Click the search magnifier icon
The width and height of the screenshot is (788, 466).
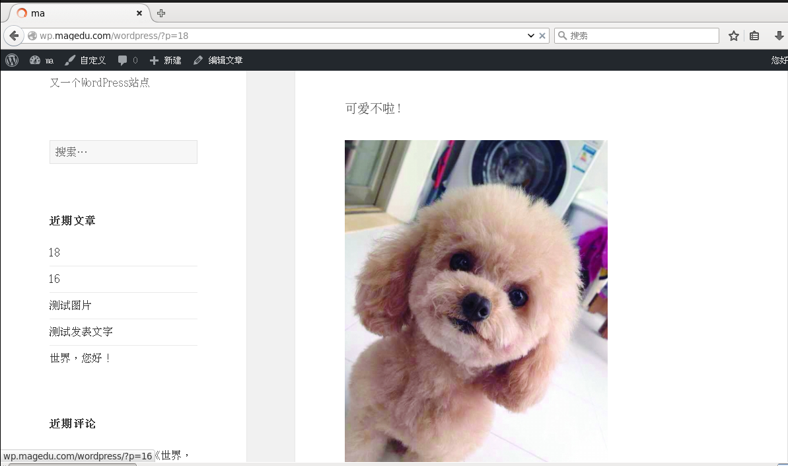[x=562, y=35]
